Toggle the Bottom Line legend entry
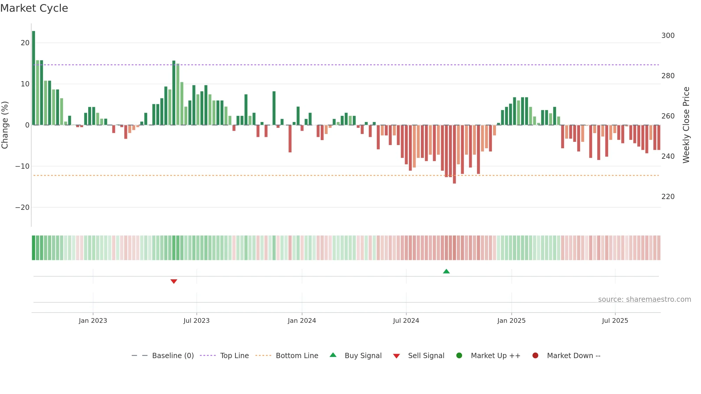The width and height of the screenshot is (701, 394). pyautogui.click(x=287, y=355)
